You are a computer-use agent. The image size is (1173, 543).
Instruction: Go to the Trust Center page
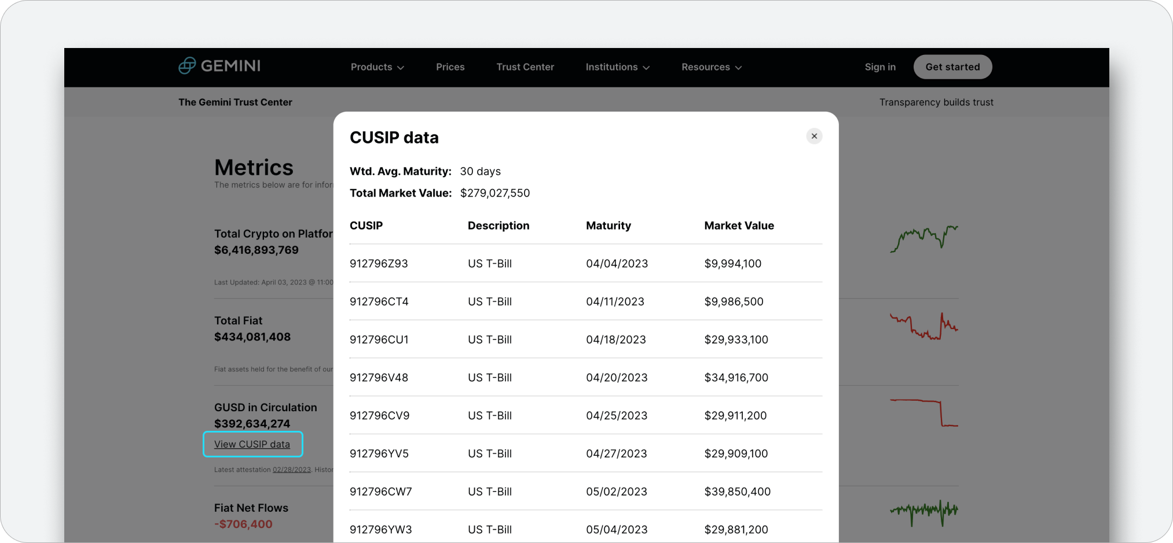(525, 67)
